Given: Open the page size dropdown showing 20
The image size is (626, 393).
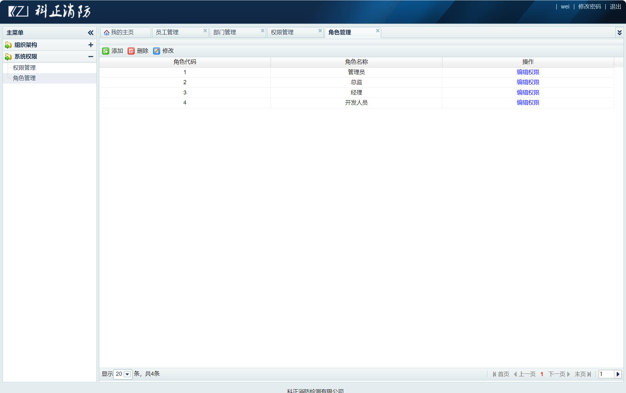Looking at the screenshot, I should pos(127,374).
